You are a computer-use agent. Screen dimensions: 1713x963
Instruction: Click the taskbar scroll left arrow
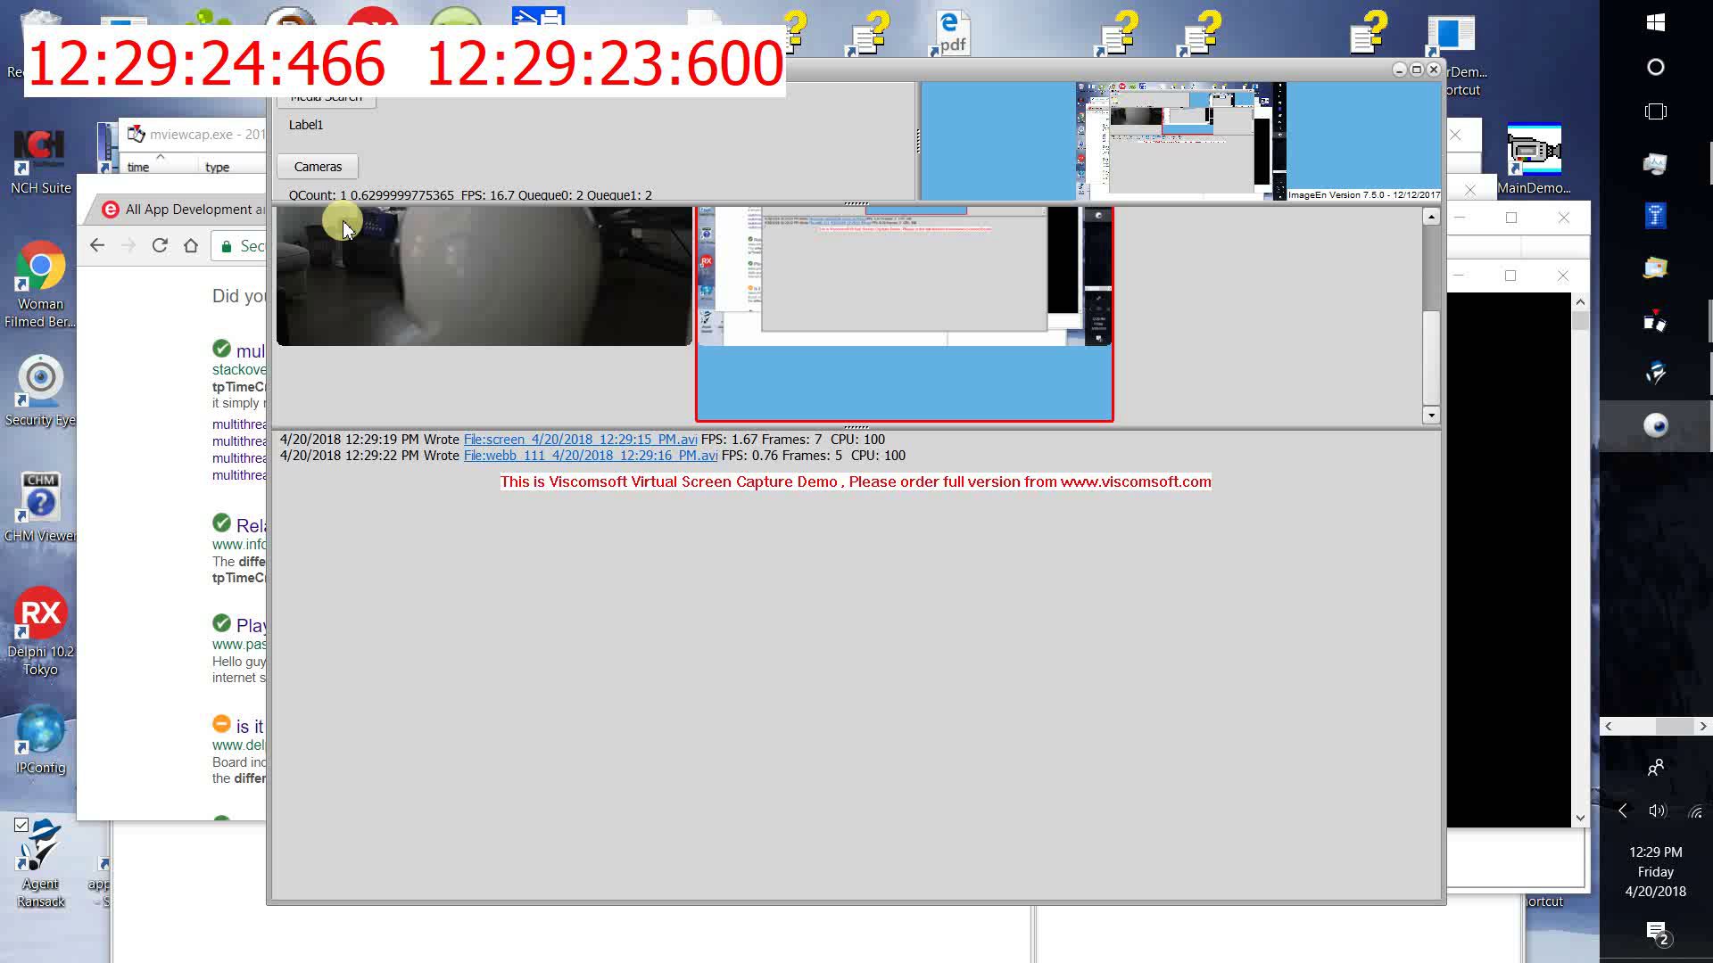coord(1609,727)
